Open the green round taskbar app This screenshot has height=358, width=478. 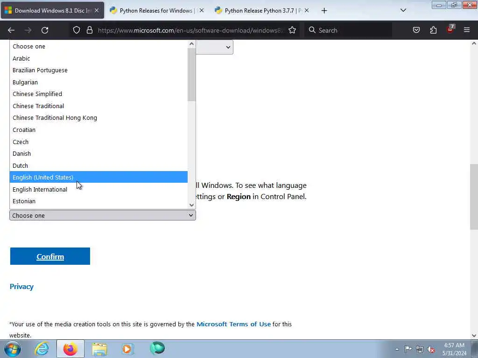point(157,348)
